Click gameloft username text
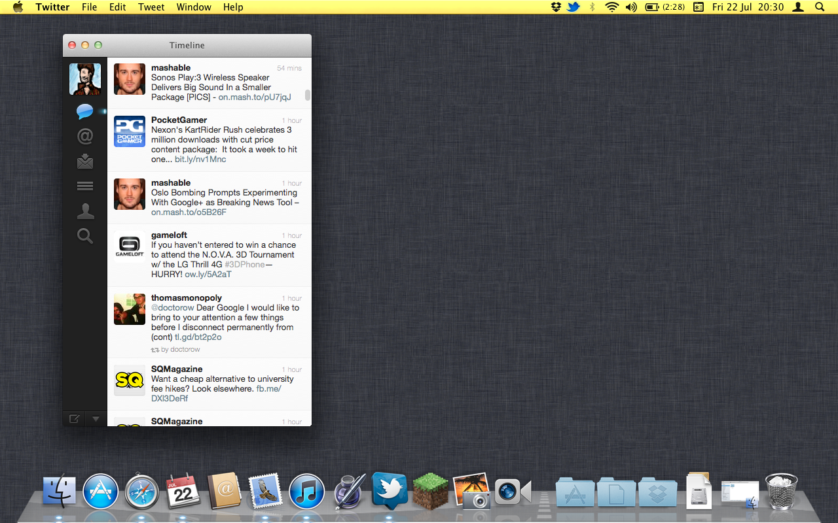This screenshot has height=523, width=838. point(169,235)
